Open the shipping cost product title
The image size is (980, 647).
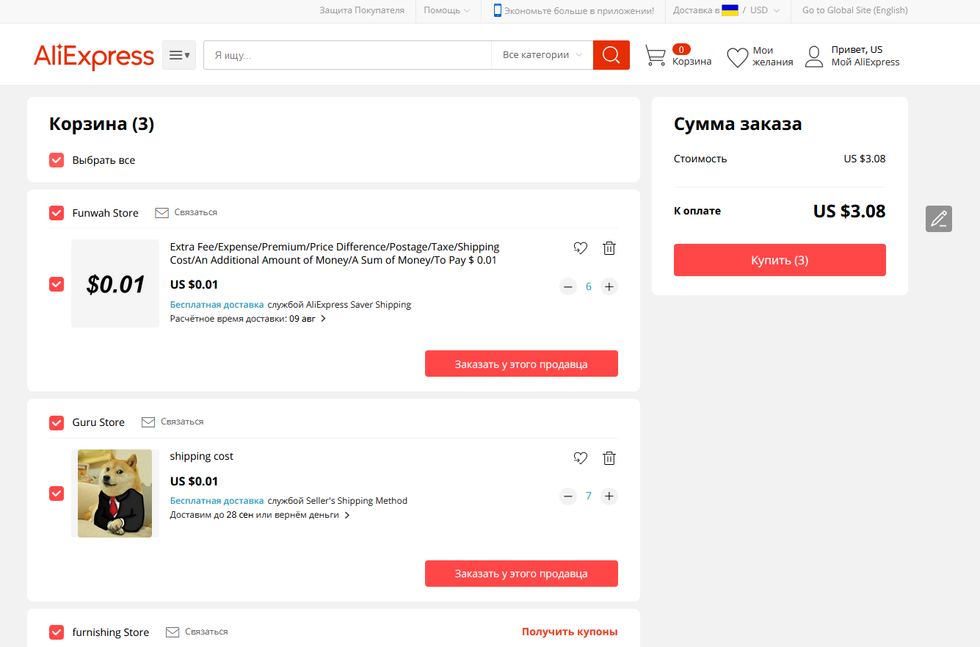click(201, 456)
